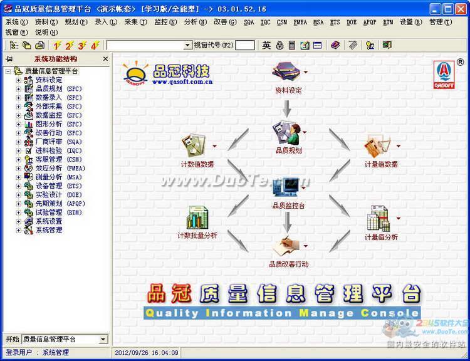This screenshot has width=470, height=361.
Task: Click the 英 language toolbar button
Action: pos(266,45)
